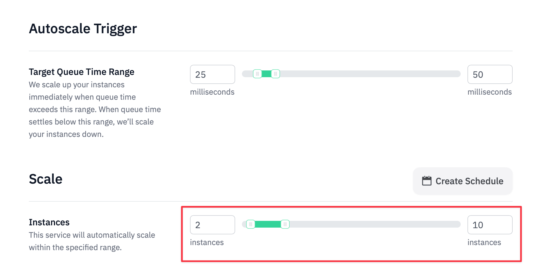The width and height of the screenshot is (542, 280).
Task: Click the minimum instances input showing 2
Action: 212,225
